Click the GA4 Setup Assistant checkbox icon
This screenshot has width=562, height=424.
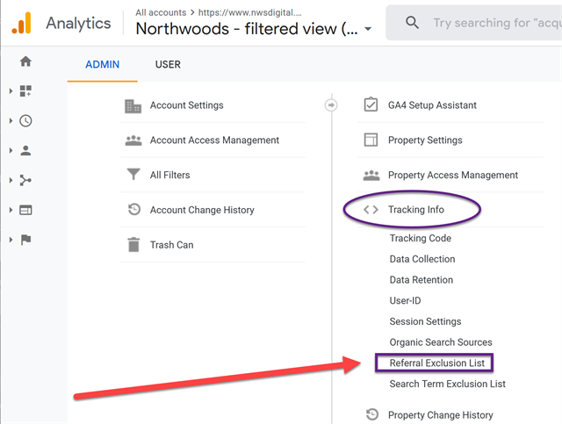tap(371, 104)
